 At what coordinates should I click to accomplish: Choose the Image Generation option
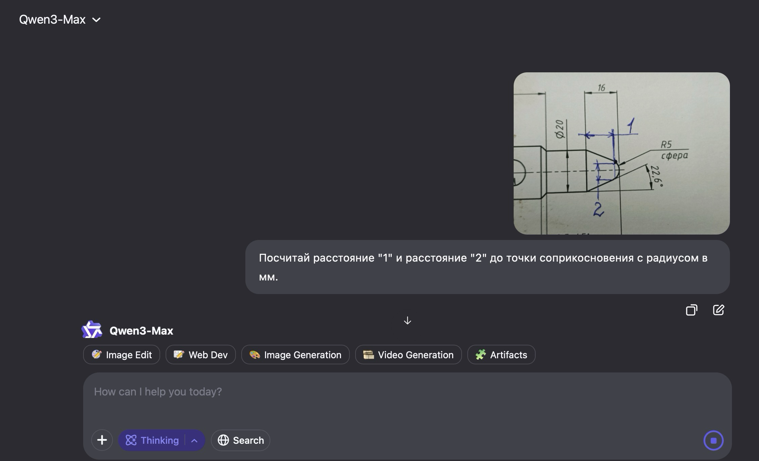pyautogui.click(x=295, y=355)
